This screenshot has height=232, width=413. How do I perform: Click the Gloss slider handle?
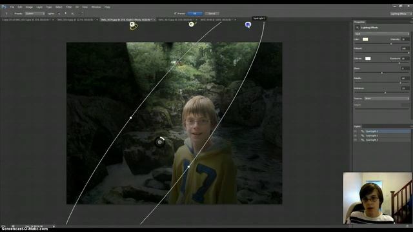pos(381,73)
